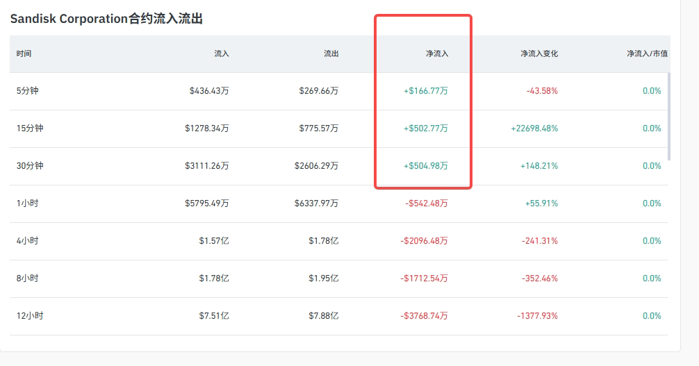Click net inflow change +55.91%
699x366 pixels.
click(542, 203)
